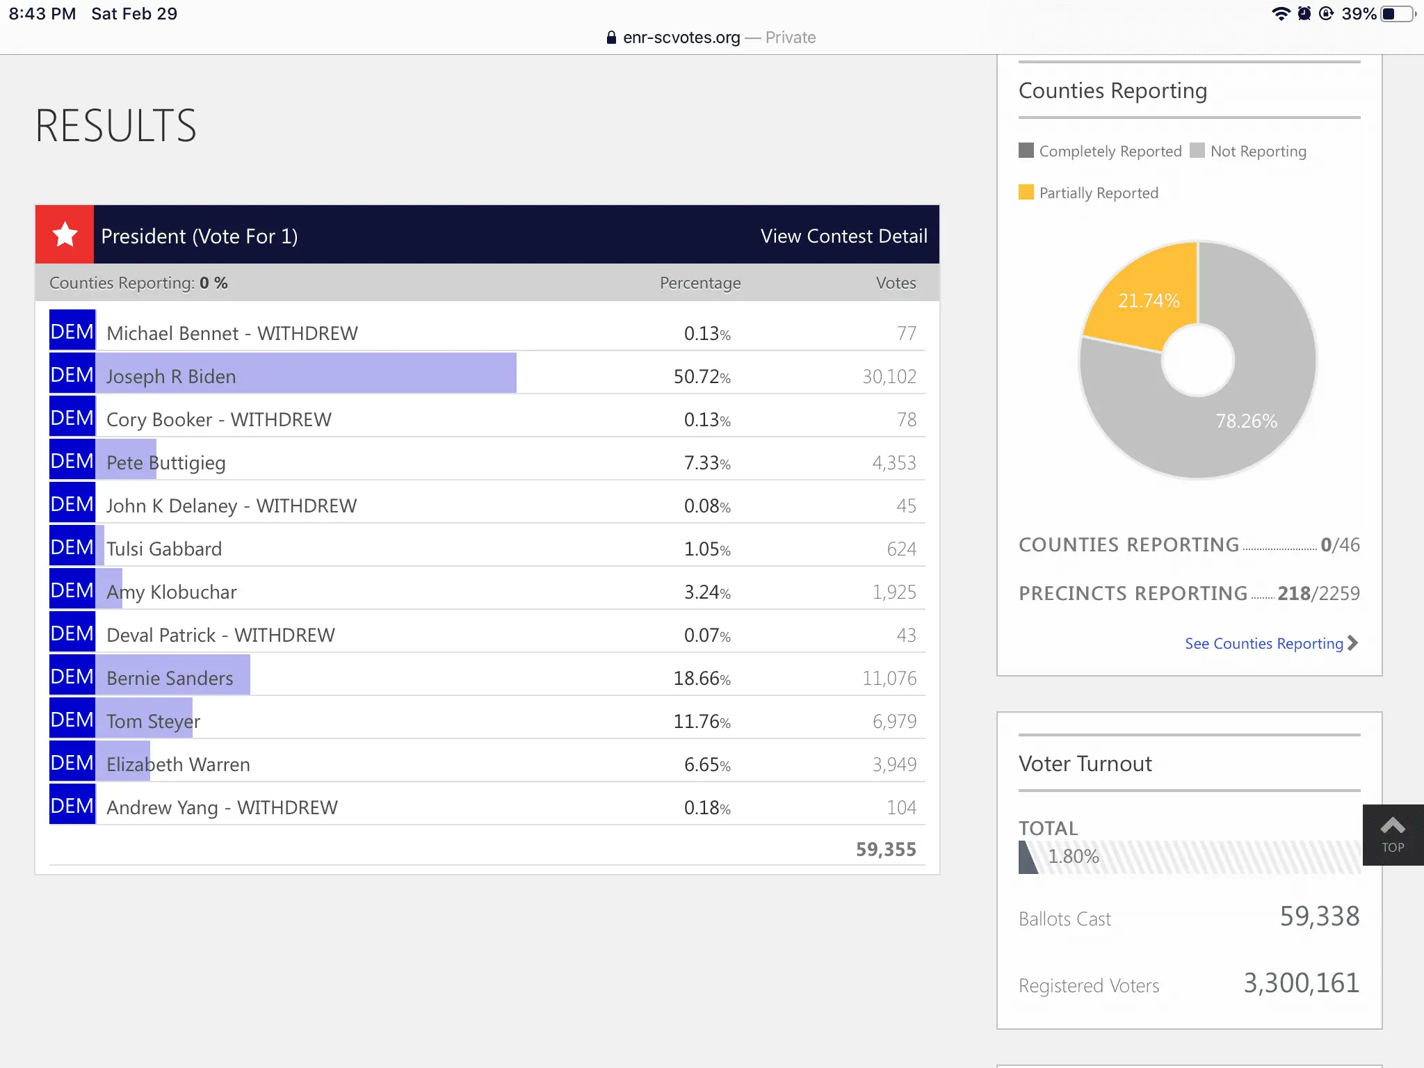
Task: Tap the Wi-Fi status icon
Action: pos(1280,13)
